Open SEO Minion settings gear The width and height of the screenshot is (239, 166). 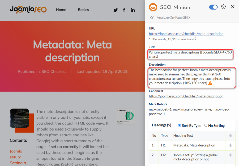(x=223, y=7)
